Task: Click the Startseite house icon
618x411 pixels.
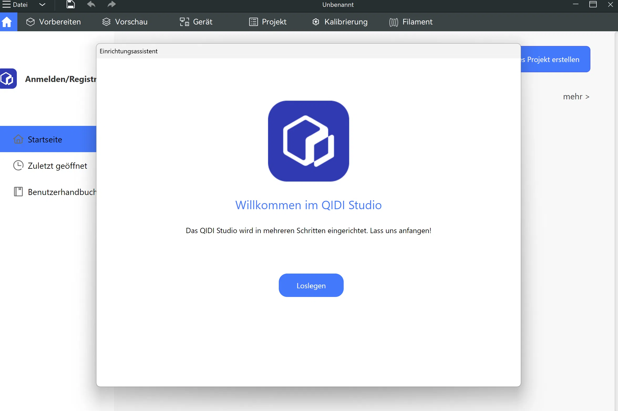Action: [18, 139]
